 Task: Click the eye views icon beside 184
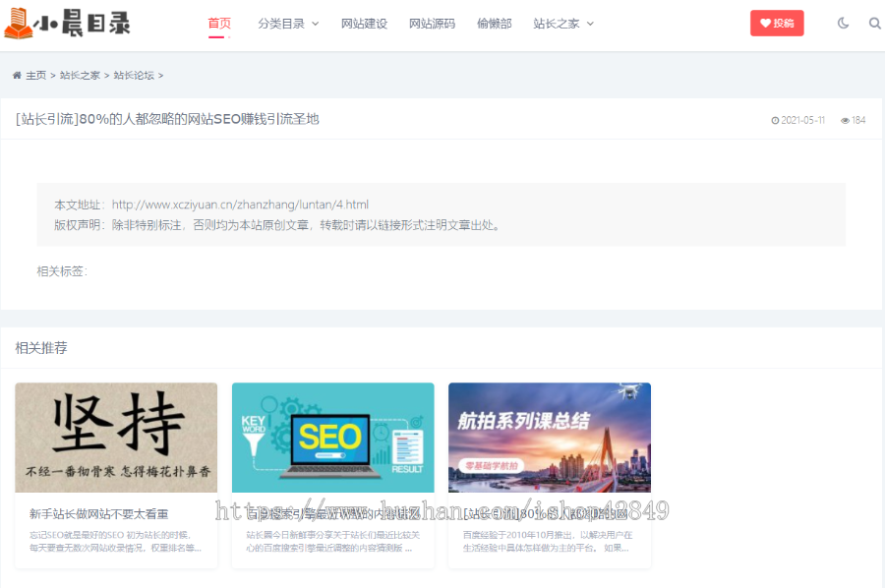coord(845,120)
